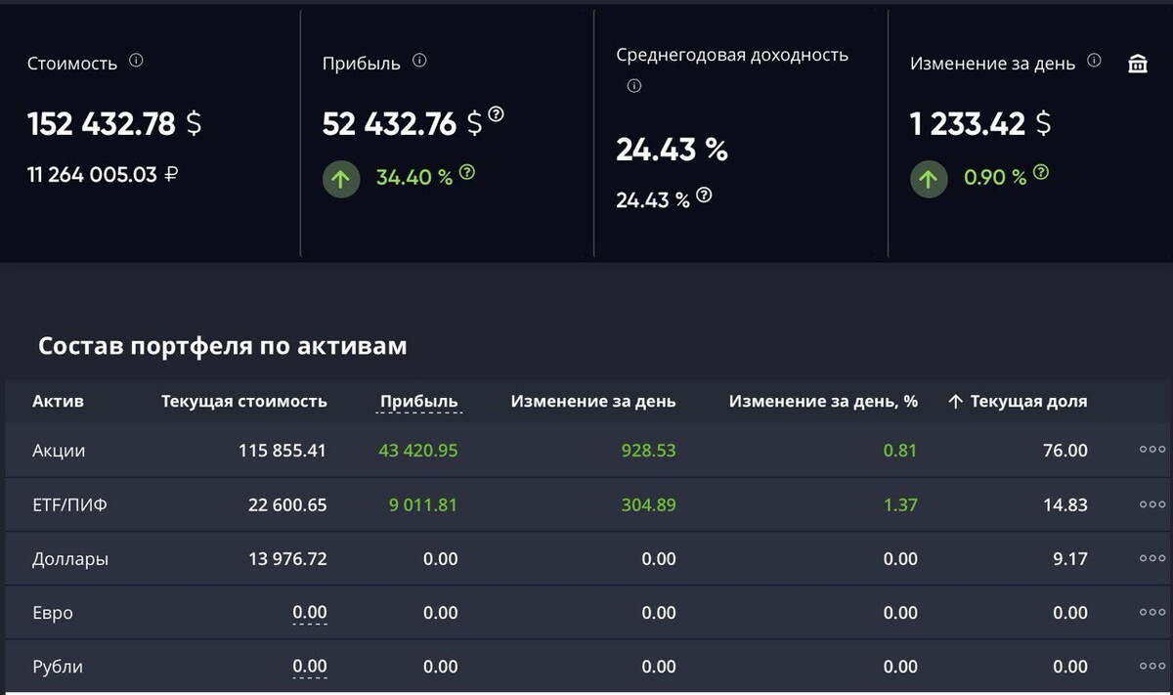
Task: Click question mark beside 34.40 % value
Action: pyautogui.click(x=467, y=172)
